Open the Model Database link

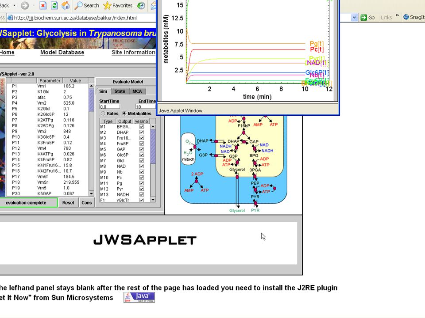coord(62,52)
